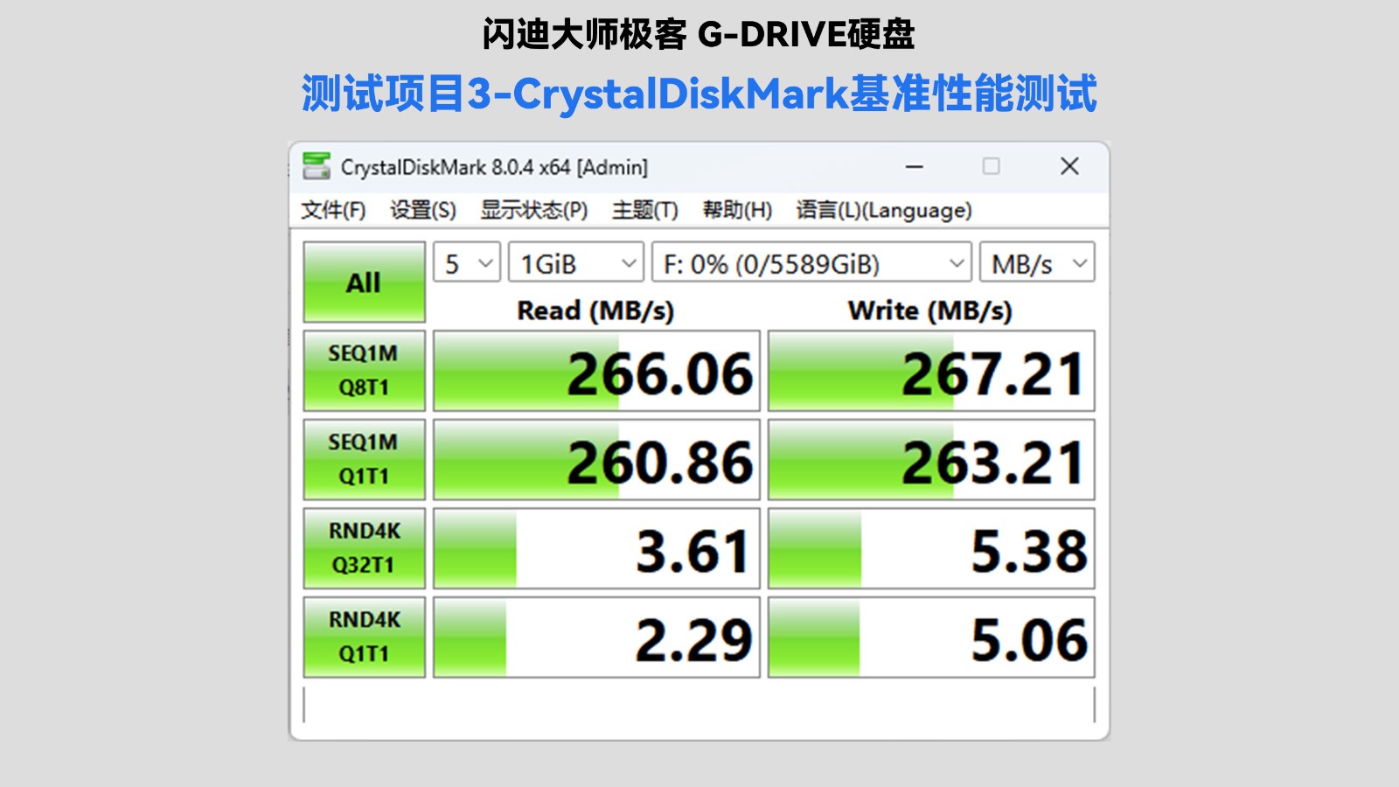Screen dimensions: 1399x787
Task: Open the 1GiB test size dropdown
Action: pos(576,262)
